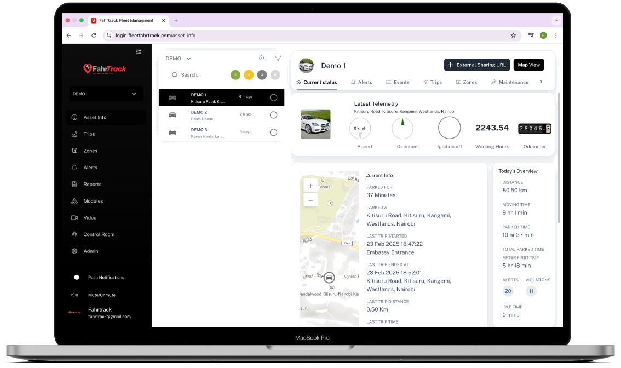
Task: Open the browser three-dot menu
Action: pos(556,36)
